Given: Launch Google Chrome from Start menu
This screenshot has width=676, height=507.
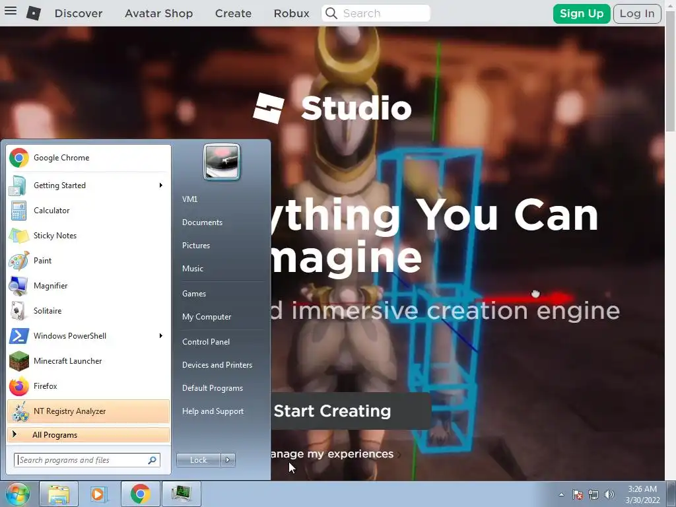Looking at the screenshot, I should tap(88, 158).
